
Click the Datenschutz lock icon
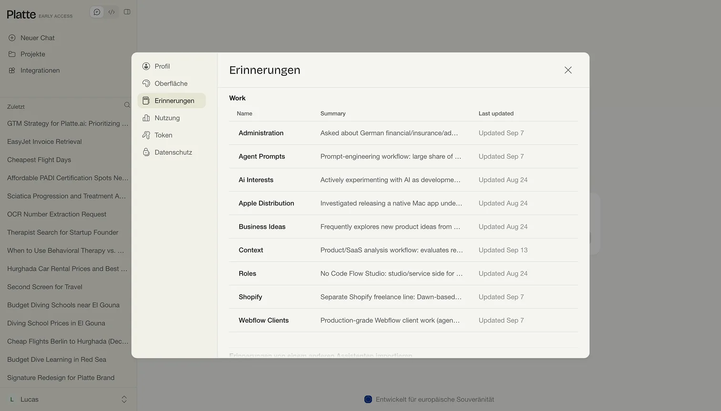146,152
